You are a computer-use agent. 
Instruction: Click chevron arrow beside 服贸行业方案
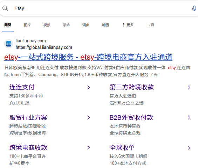pos(89,118)
